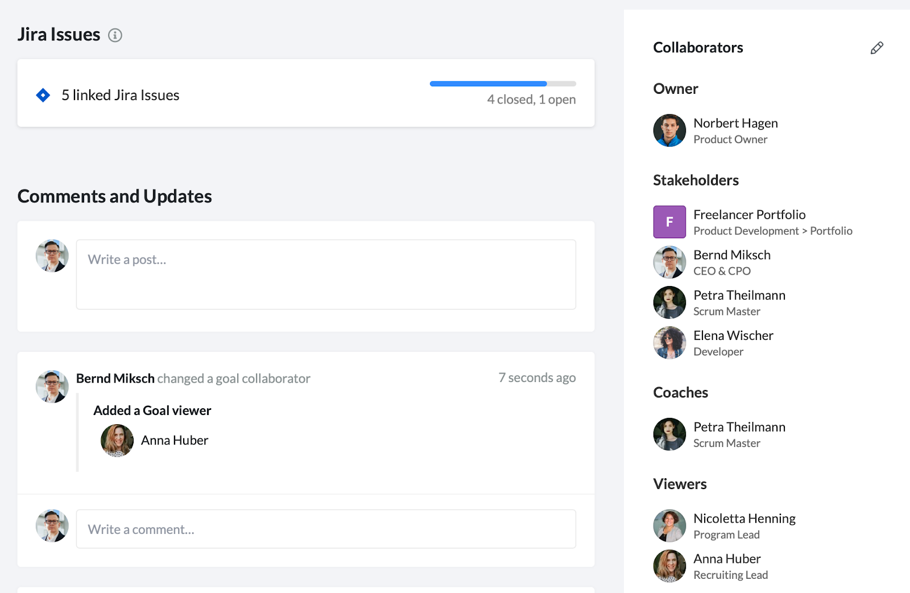Click the Bernd Miksch name in the update
The height and width of the screenshot is (593, 910).
tap(115, 378)
